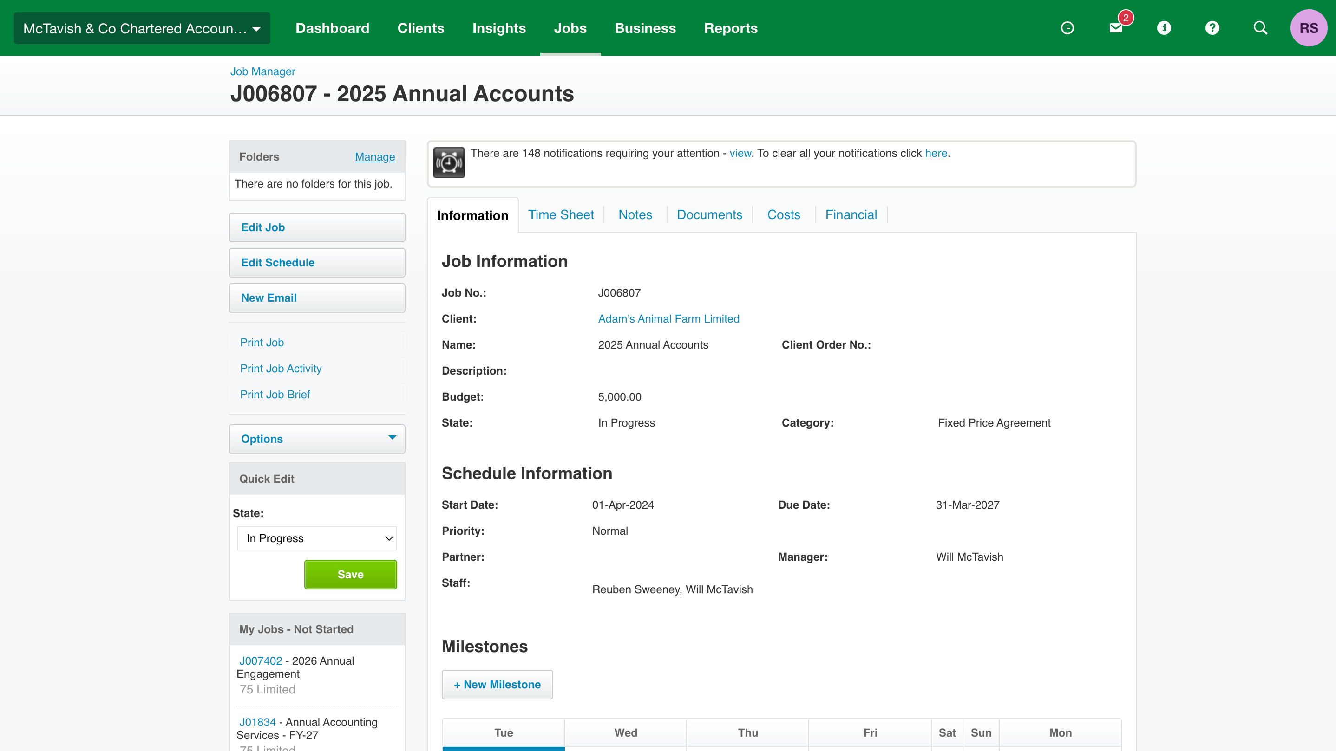Click the Edit Job button
This screenshot has width=1336, height=751.
317,227
